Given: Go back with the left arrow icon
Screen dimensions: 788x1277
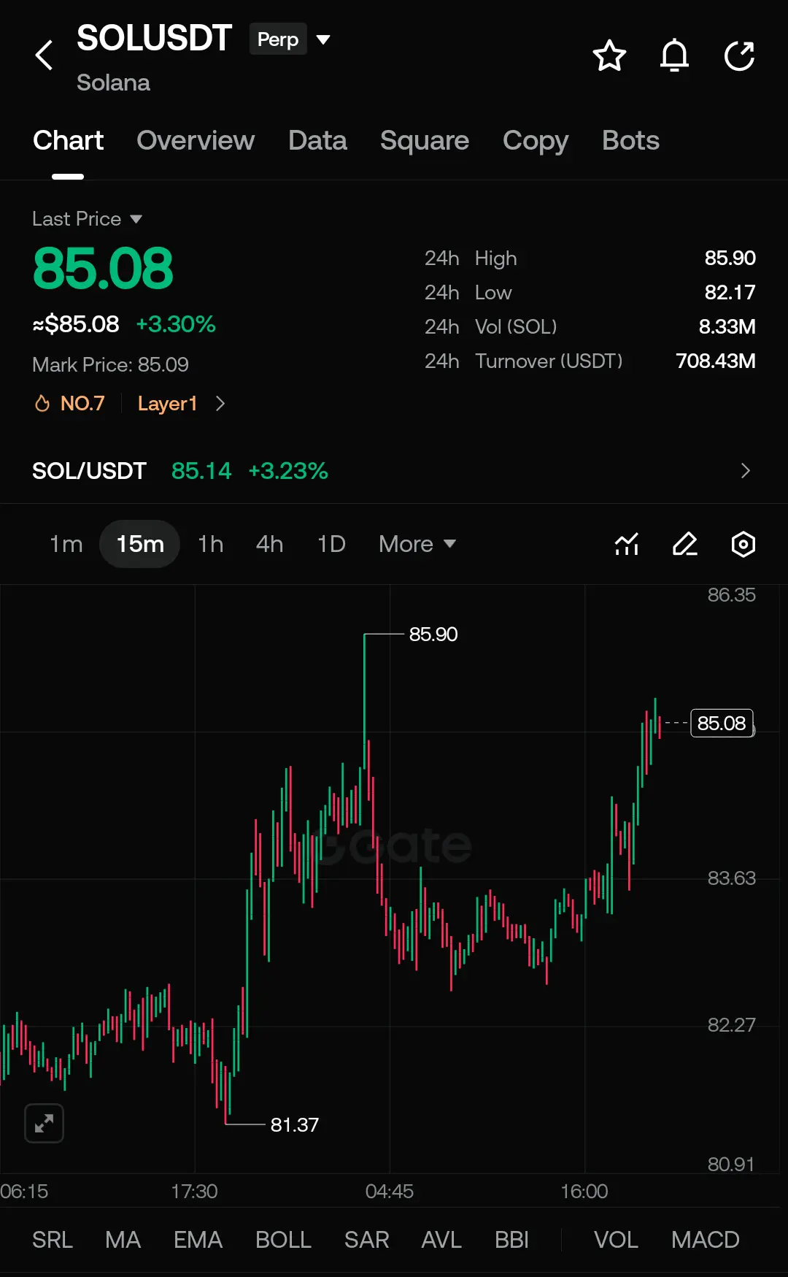Looking at the screenshot, I should click(x=45, y=55).
